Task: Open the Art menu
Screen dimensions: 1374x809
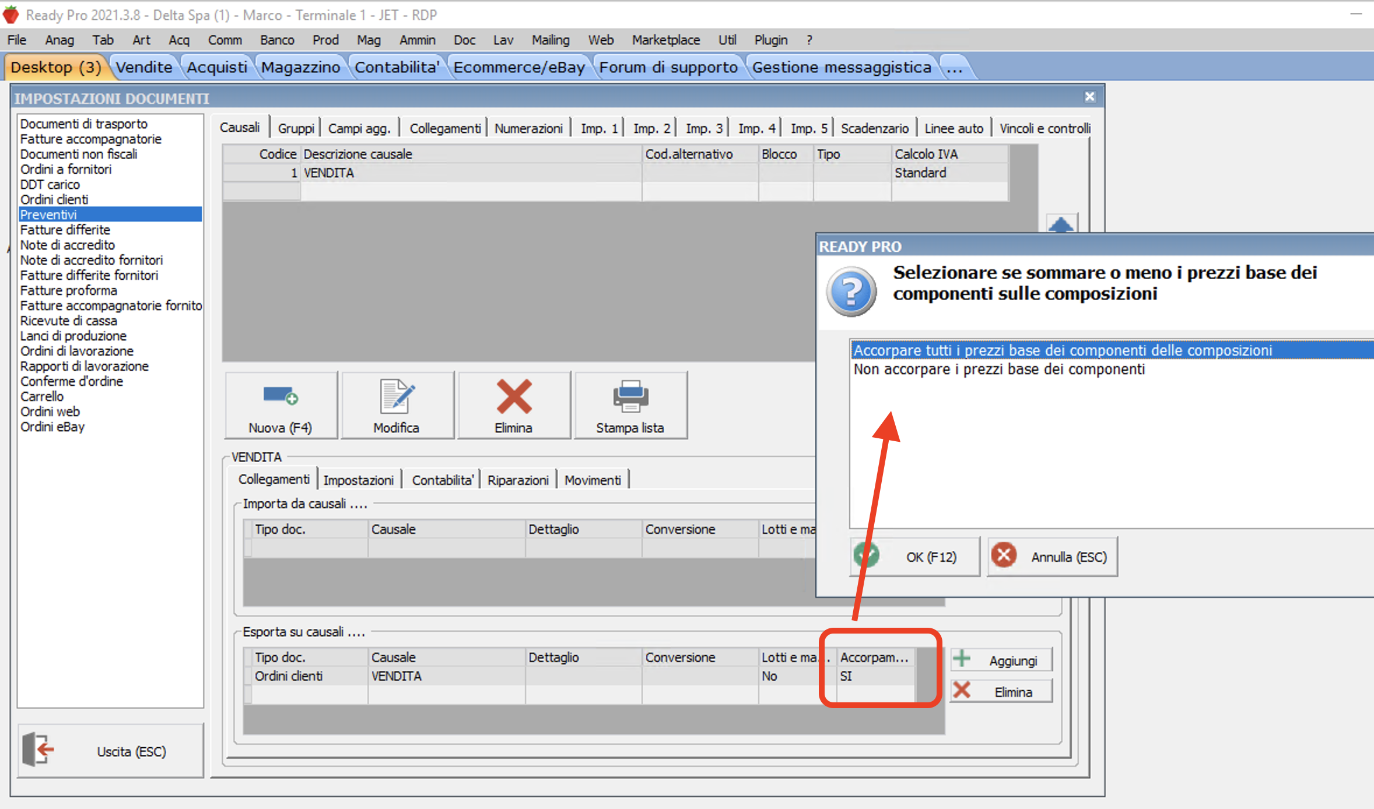Action: tap(141, 40)
